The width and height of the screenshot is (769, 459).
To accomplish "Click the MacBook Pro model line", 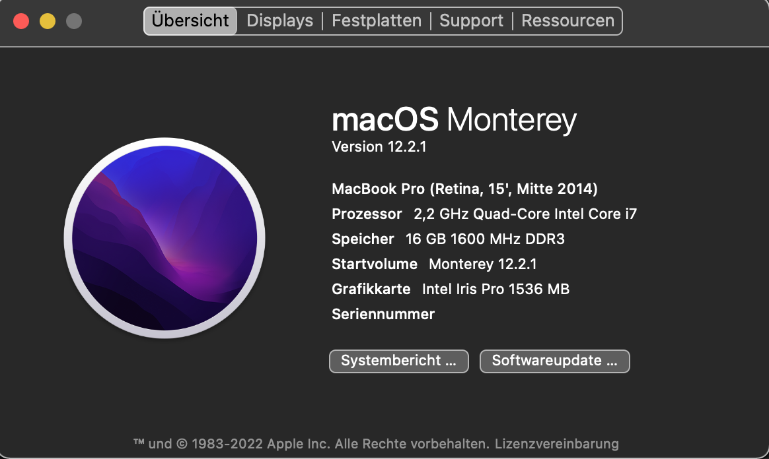I will [x=464, y=189].
